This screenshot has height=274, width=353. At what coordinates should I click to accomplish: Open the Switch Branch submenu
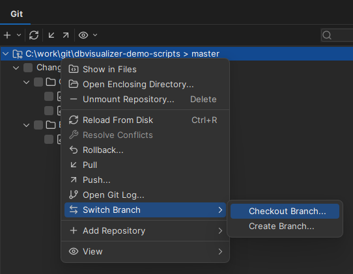point(145,210)
